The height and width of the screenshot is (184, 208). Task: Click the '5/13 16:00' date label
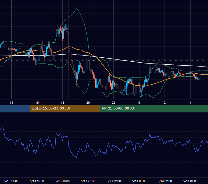pyautogui.click(x=37, y=181)
